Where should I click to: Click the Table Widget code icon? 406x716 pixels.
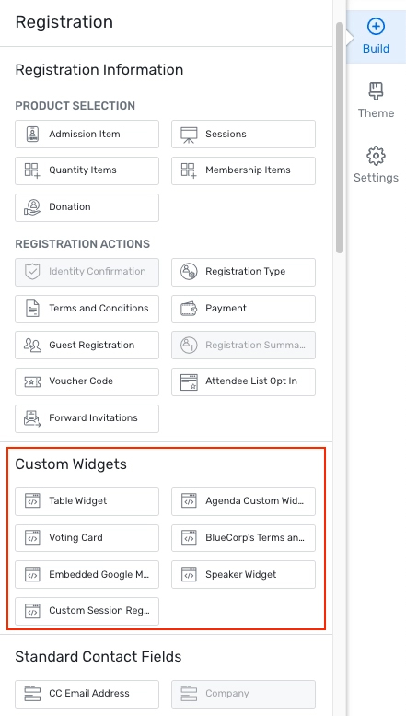[x=32, y=501]
